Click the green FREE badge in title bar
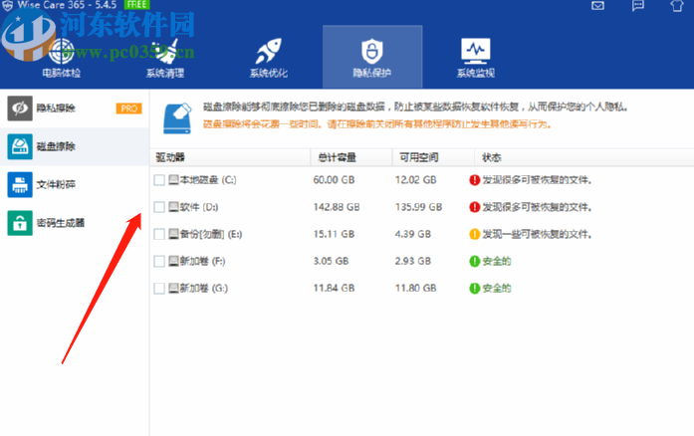 pyautogui.click(x=136, y=4)
